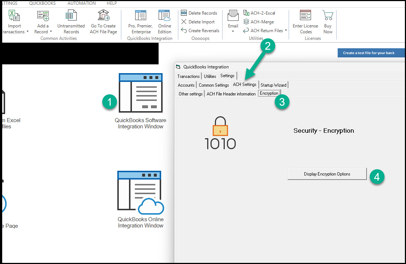Image resolution: width=406 pixels, height=264 pixels.
Task: Select the ACH Settings sub-tab
Action: [245, 84]
